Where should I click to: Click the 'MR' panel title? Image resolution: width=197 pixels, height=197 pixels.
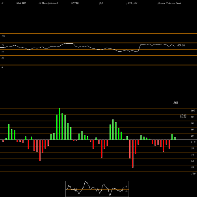point(176,102)
